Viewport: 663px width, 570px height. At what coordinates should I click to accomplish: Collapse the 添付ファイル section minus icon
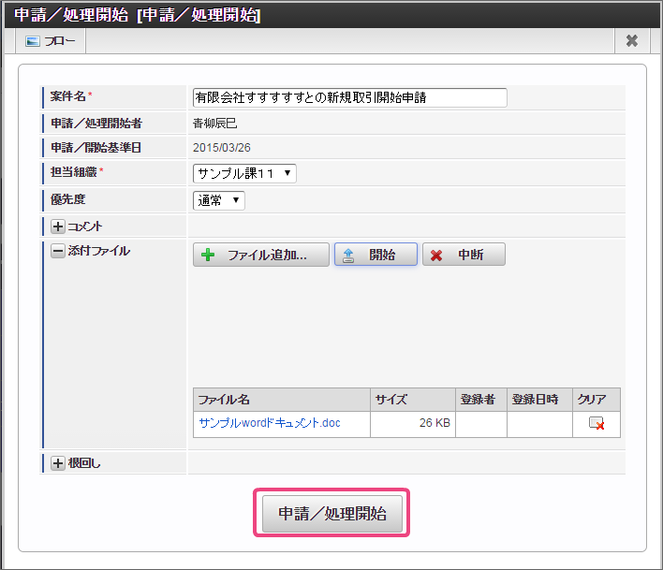(58, 251)
